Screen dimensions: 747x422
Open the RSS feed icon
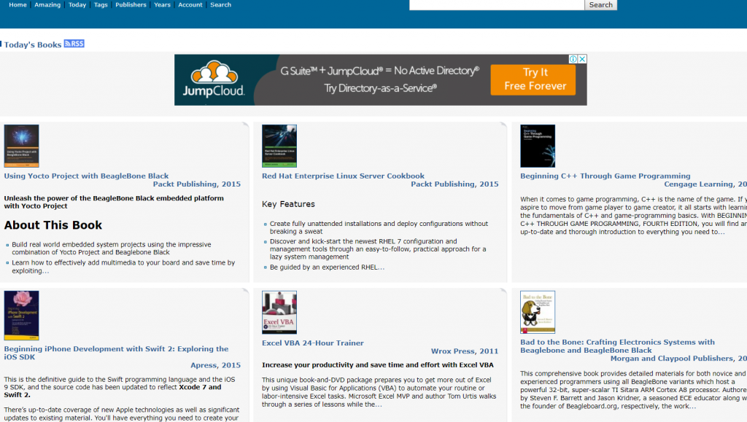pyautogui.click(x=74, y=44)
